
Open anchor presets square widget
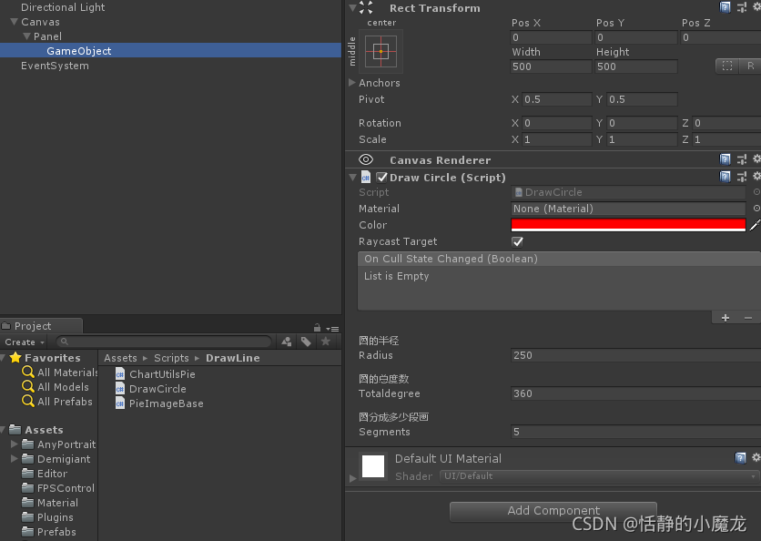[x=381, y=52]
